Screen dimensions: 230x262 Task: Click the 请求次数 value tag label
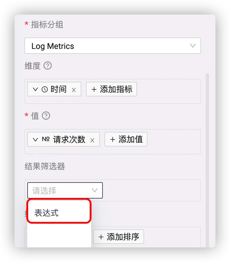[x=69, y=139]
